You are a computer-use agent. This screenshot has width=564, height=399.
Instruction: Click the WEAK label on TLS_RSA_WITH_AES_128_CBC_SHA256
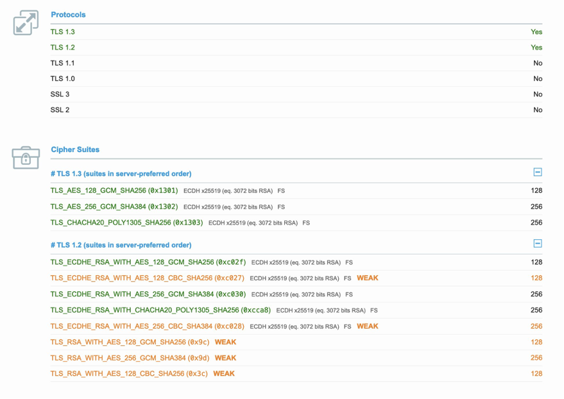tap(225, 373)
